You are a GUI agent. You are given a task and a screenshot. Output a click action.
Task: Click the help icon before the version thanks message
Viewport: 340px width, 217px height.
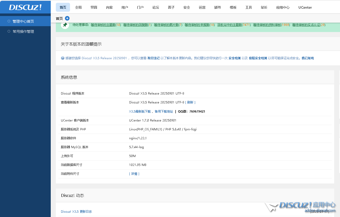62,58
